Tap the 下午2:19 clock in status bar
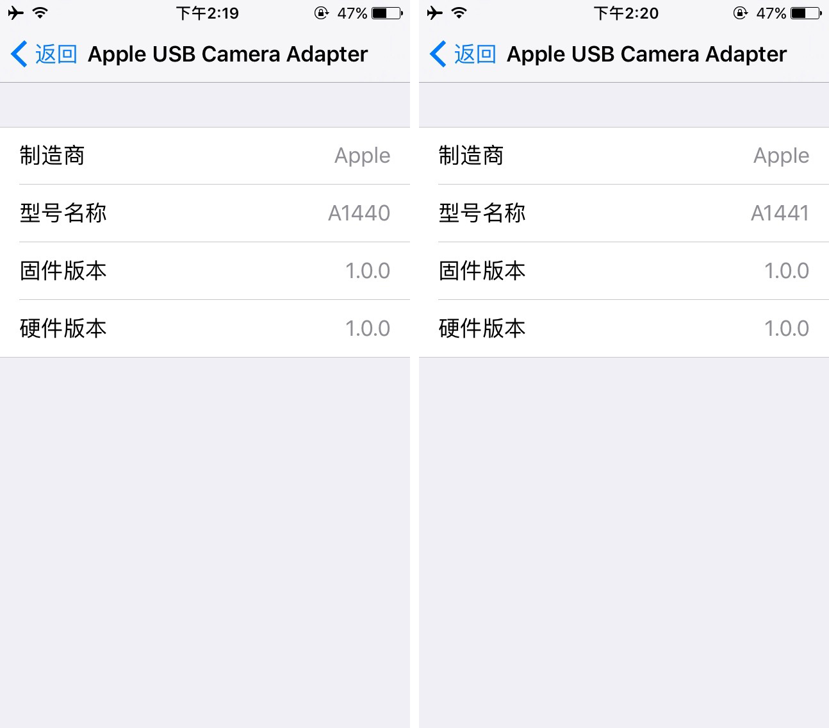The image size is (829, 728). click(208, 13)
